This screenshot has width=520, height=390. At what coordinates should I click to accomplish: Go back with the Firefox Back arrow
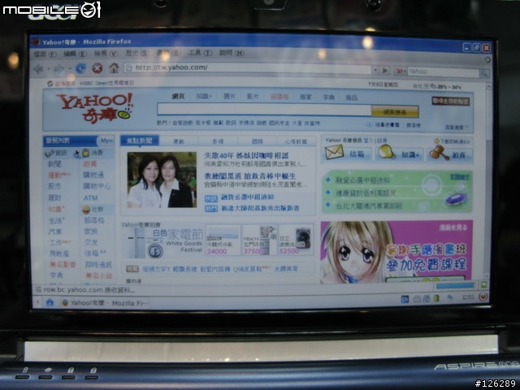pos(38,69)
